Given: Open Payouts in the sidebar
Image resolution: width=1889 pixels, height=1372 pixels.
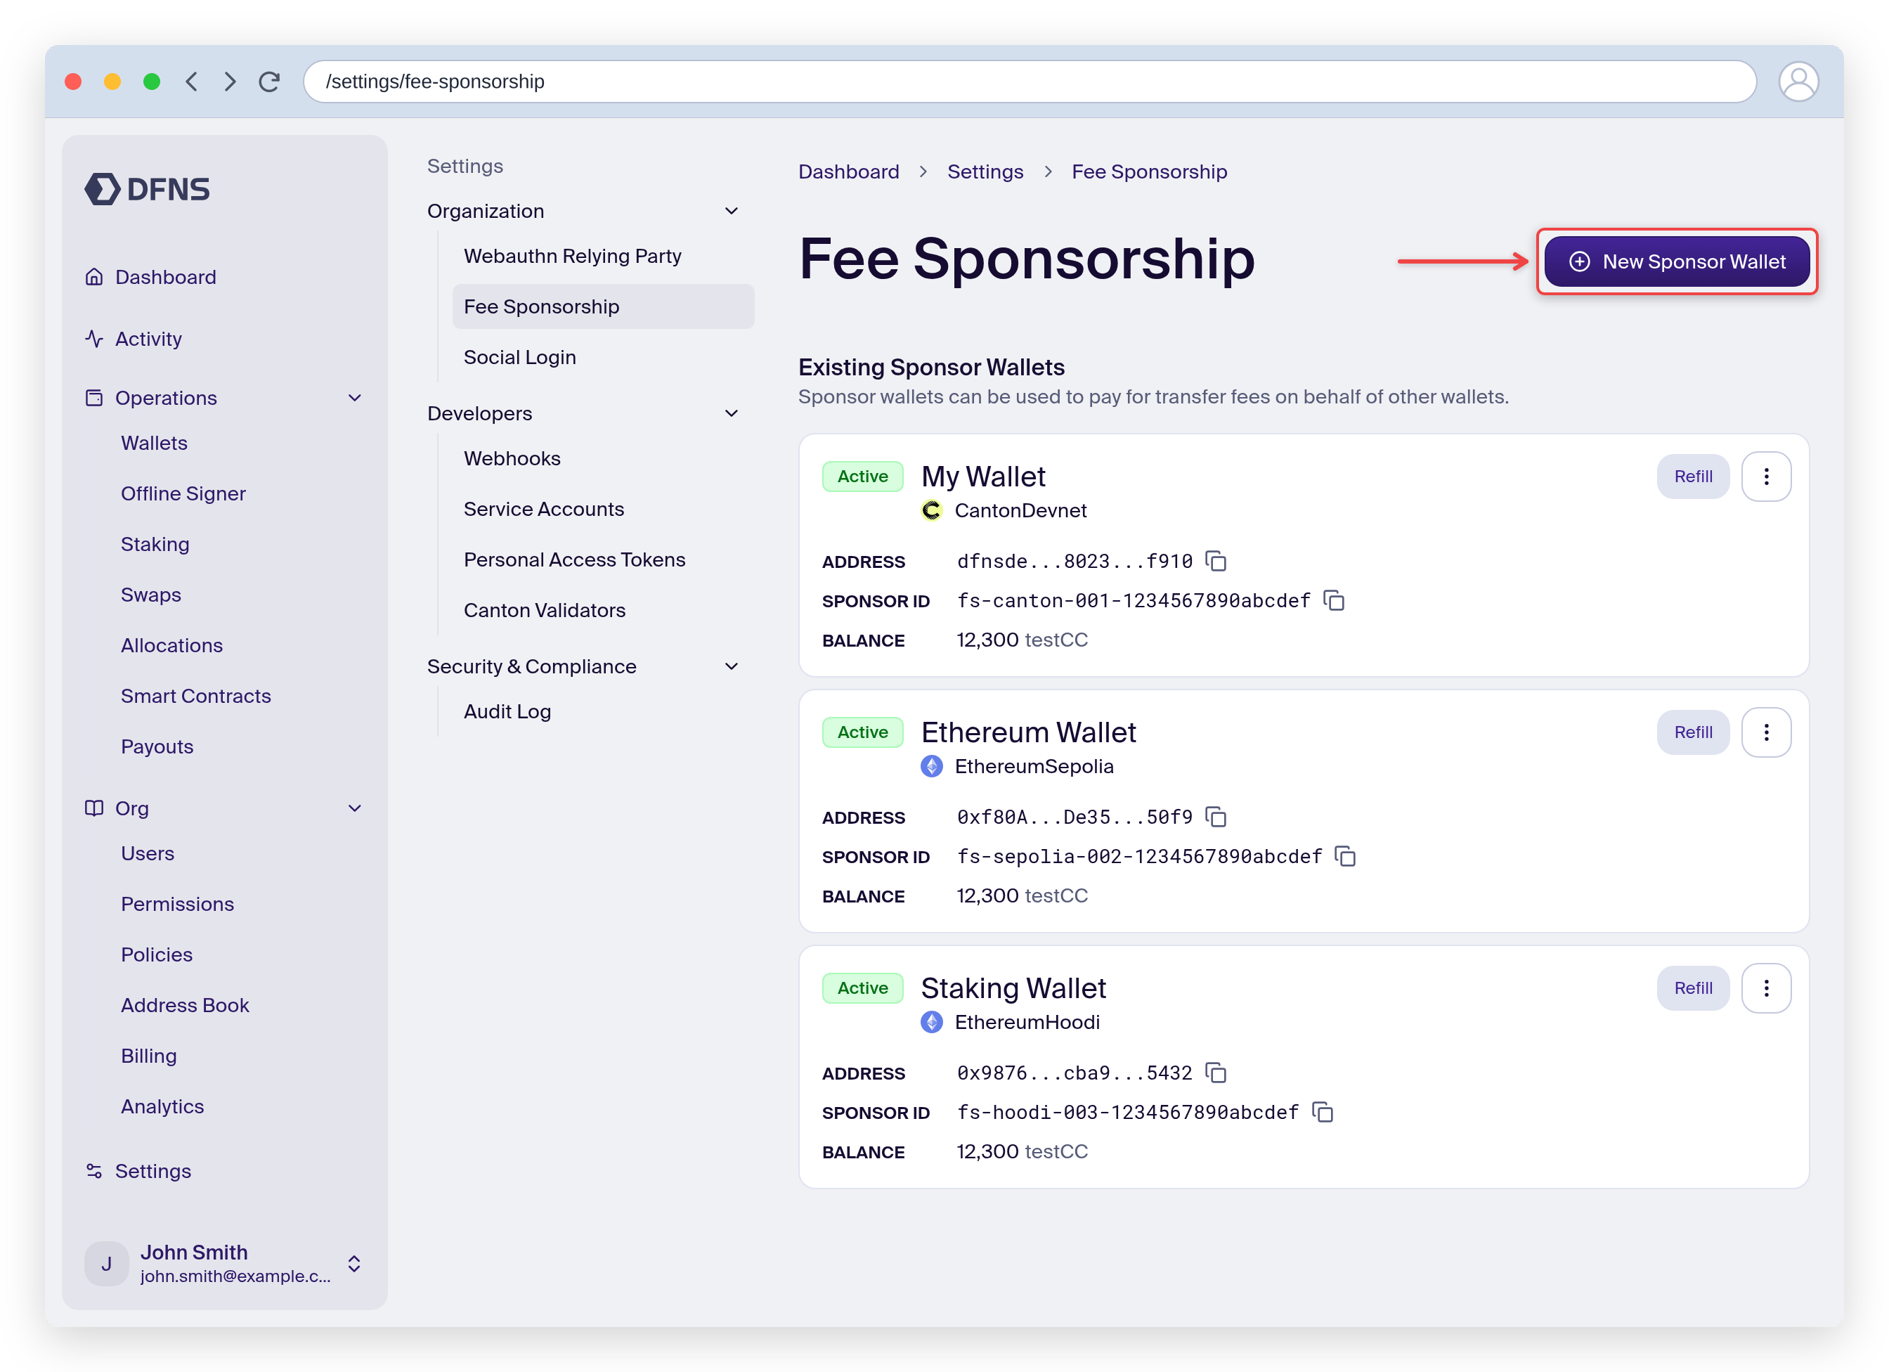Looking at the screenshot, I should pos(157,747).
